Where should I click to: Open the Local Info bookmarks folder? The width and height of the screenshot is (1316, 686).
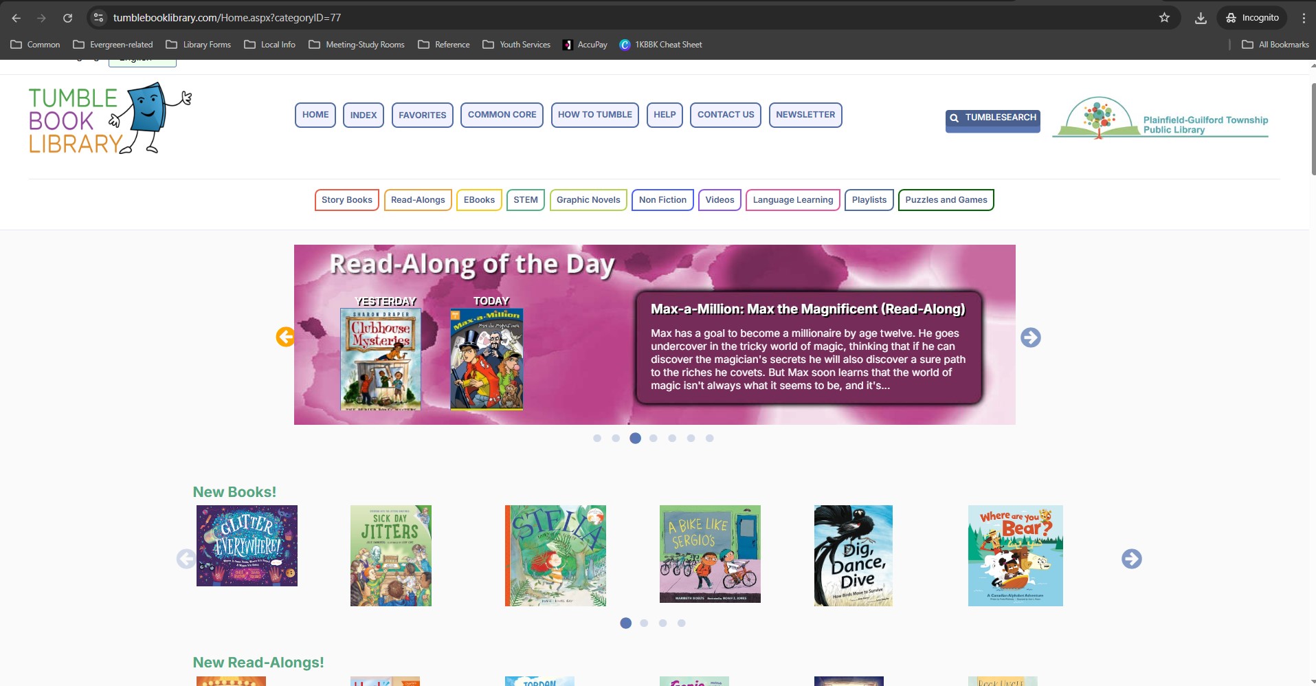[269, 45]
